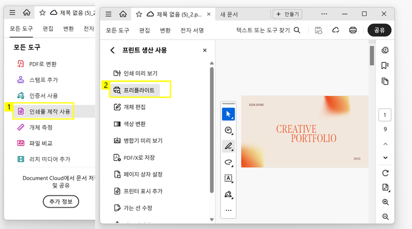
Task: Open the bookmarks panel icon
Action: (x=385, y=65)
